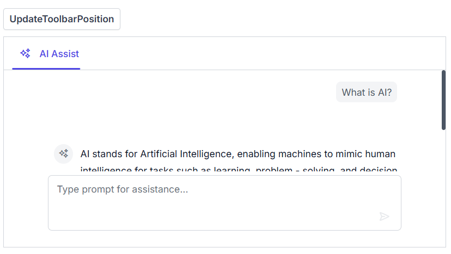
Task: Click the 'What is AI?' message bubble
Action: [x=366, y=92]
